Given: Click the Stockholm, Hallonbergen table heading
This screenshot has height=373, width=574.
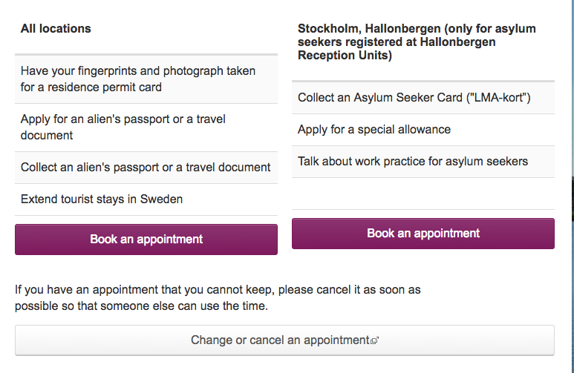Looking at the screenshot, I should pyautogui.click(x=417, y=42).
